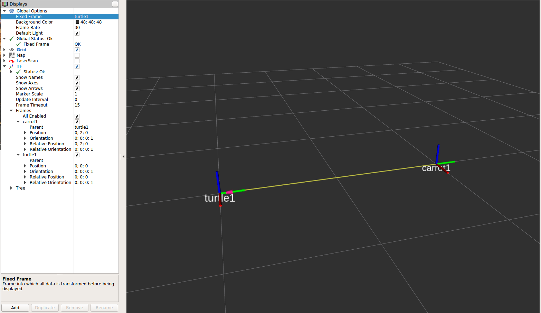Click the Displays panel float button
Image resolution: width=541 pixels, height=313 pixels.
115,4
